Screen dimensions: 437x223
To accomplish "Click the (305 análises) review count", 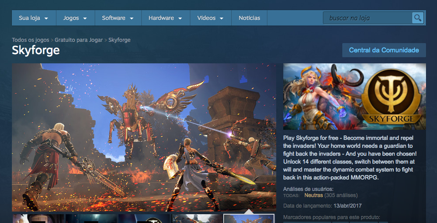I will 341,195.
